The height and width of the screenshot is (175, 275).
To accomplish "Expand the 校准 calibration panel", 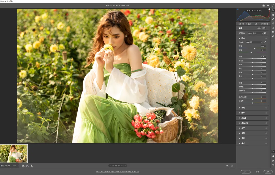I will 239,143.
